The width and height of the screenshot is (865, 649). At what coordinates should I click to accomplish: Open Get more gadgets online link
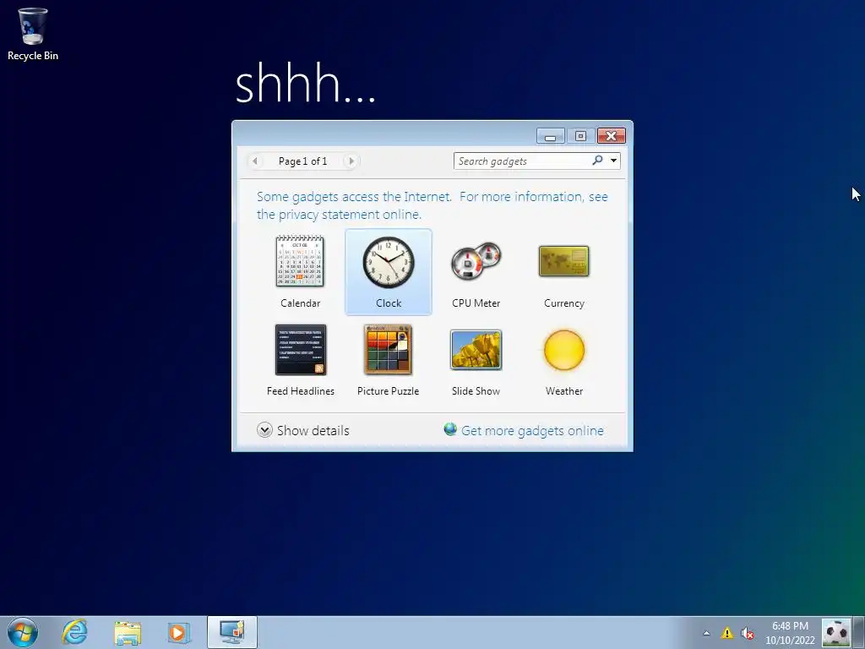point(532,430)
